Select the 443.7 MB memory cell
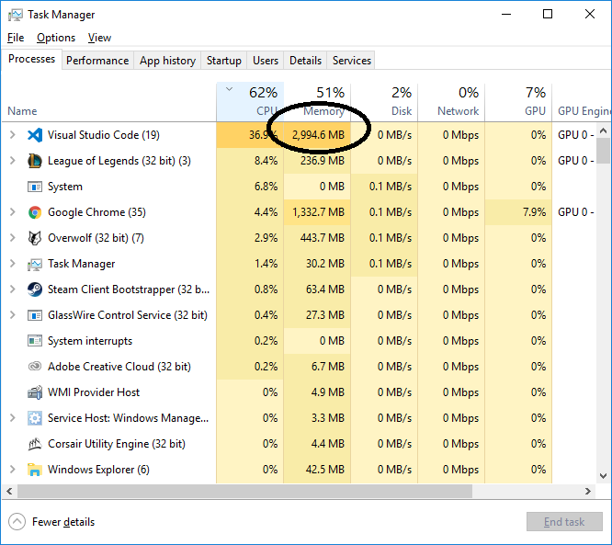The image size is (612, 545). click(x=317, y=238)
